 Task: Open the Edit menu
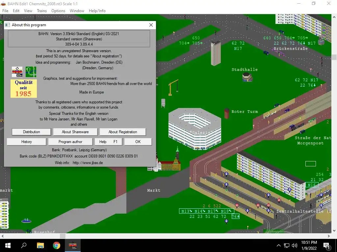point(16,11)
